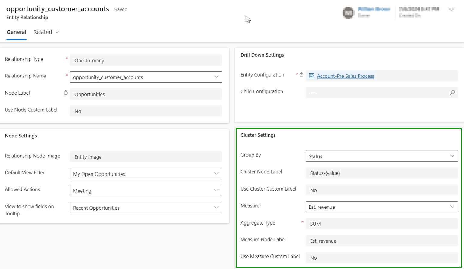The height and width of the screenshot is (269, 464).
Task: Click the lock icon next to Node Label
Action: coord(66,93)
